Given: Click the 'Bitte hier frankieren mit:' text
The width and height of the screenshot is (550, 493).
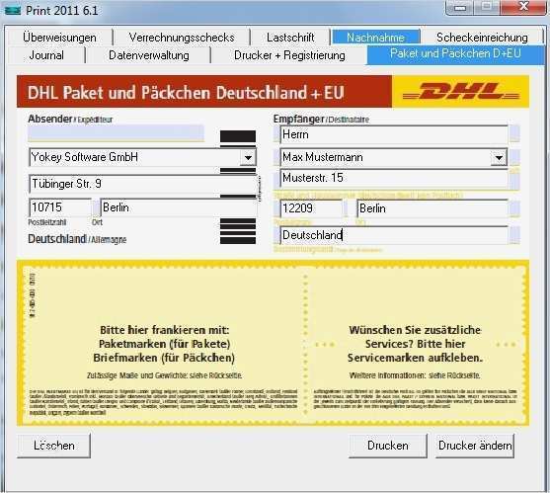Looking at the screenshot, I should (165, 330).
